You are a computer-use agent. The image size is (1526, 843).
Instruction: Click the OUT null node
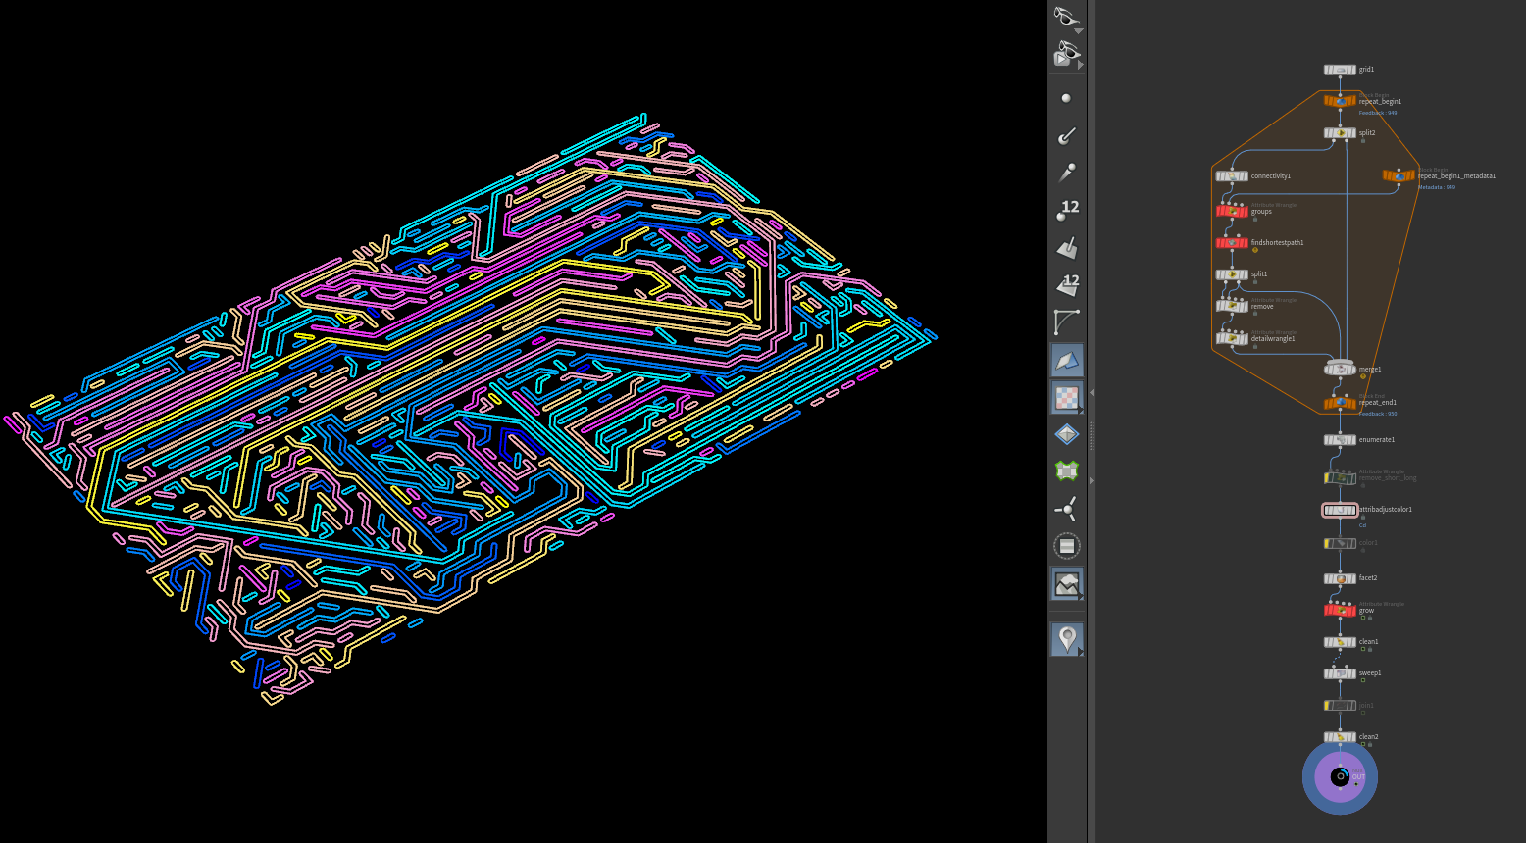click(1340, 777)
